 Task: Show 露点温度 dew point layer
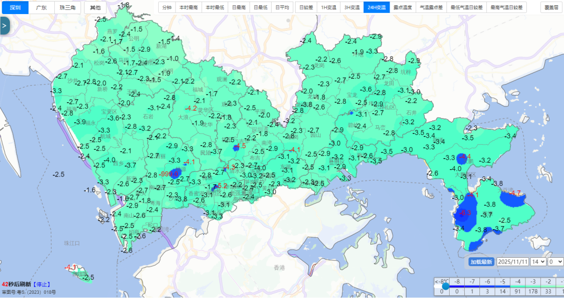pyautogui.click(x=402, y=8)
